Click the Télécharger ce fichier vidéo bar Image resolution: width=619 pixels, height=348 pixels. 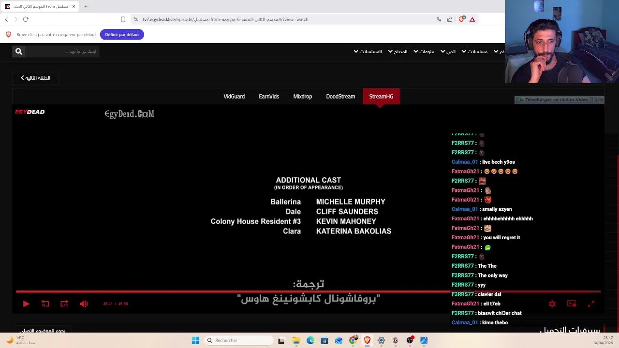click(x=555, y=100)
